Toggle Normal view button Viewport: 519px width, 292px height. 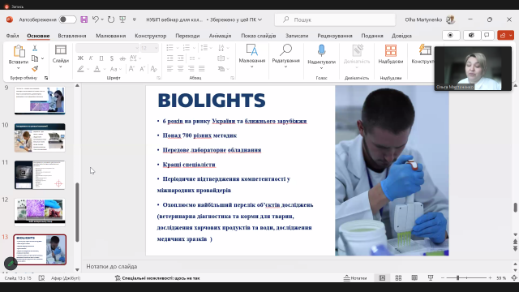pos(382,278)
